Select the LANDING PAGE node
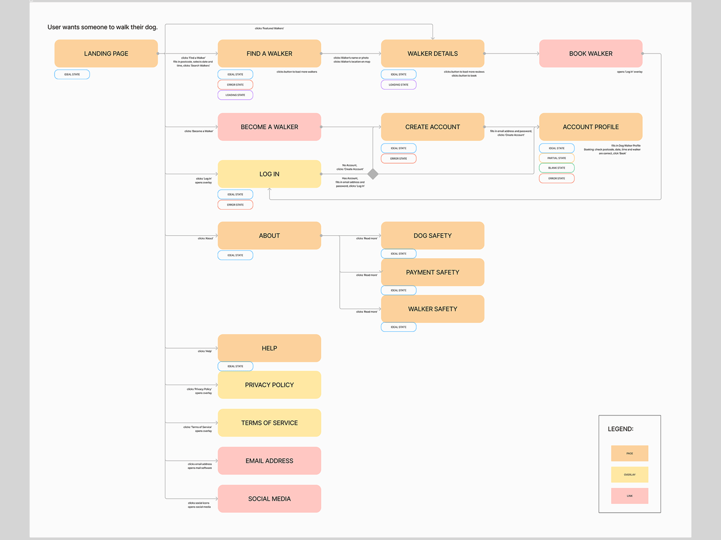The image size is (721, 540). pyautogui.click(x=106, y=53)
